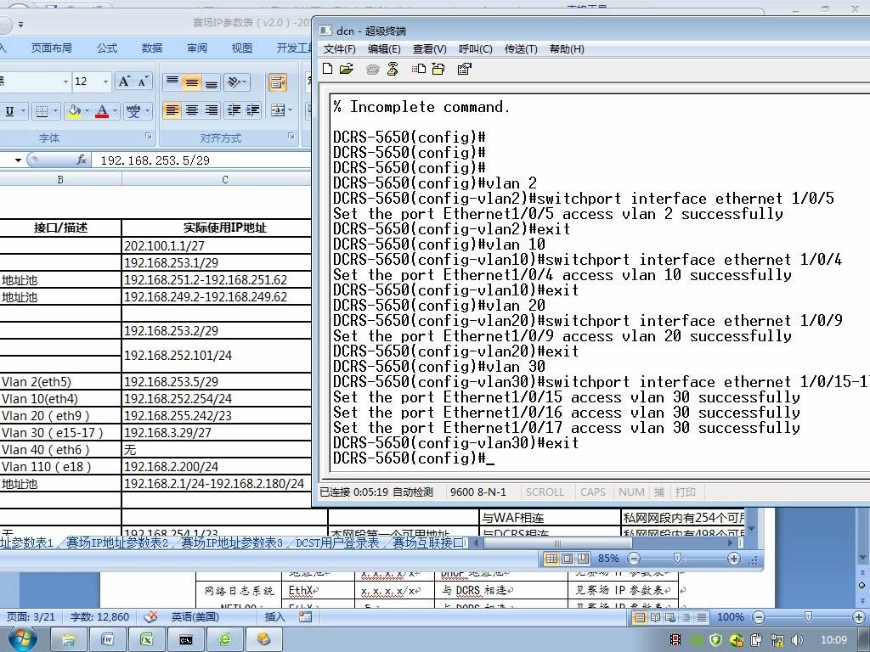
Task: Open borders dropdown arrow in Excel
Action: coord(55,111)
